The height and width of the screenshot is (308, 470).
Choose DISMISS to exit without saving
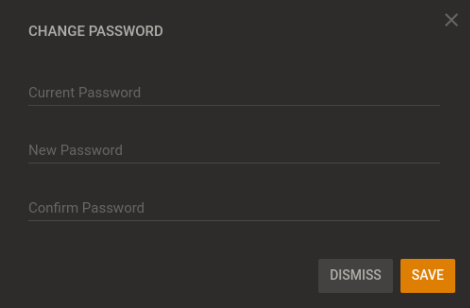pyautogui.click(x=355, y=275)
